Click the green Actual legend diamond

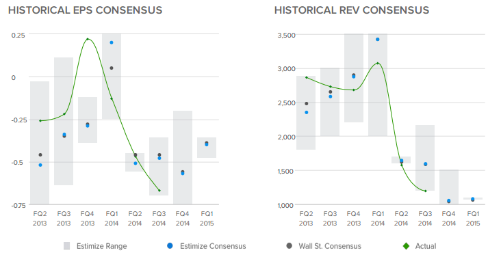click(406, 246)
